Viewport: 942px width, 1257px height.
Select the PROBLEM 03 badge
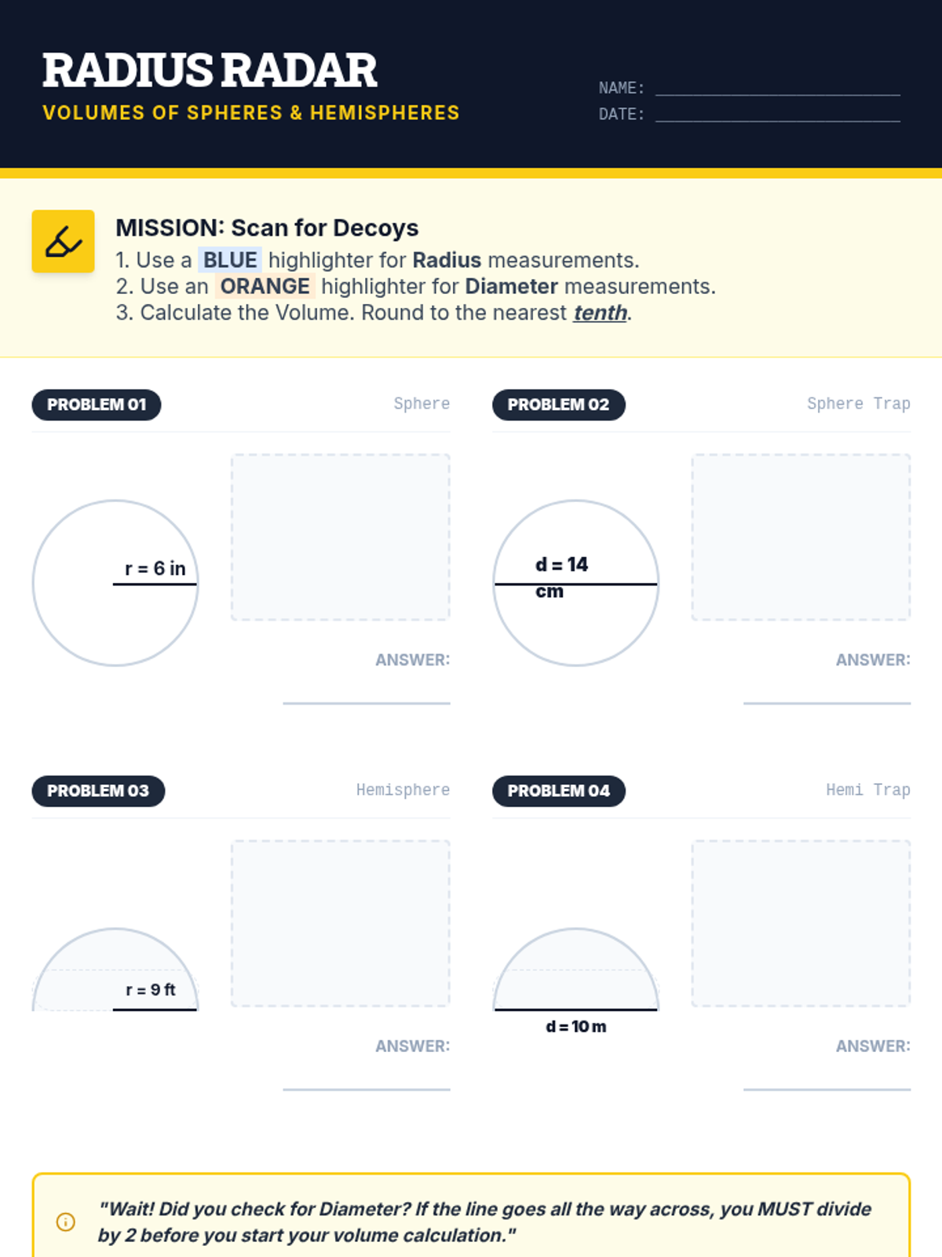[x=98, y=791]
